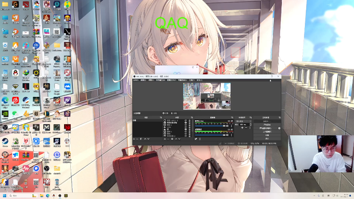354x199 pixels.
Task: Open the Tools menu in OBS
Action: (192, 80)
